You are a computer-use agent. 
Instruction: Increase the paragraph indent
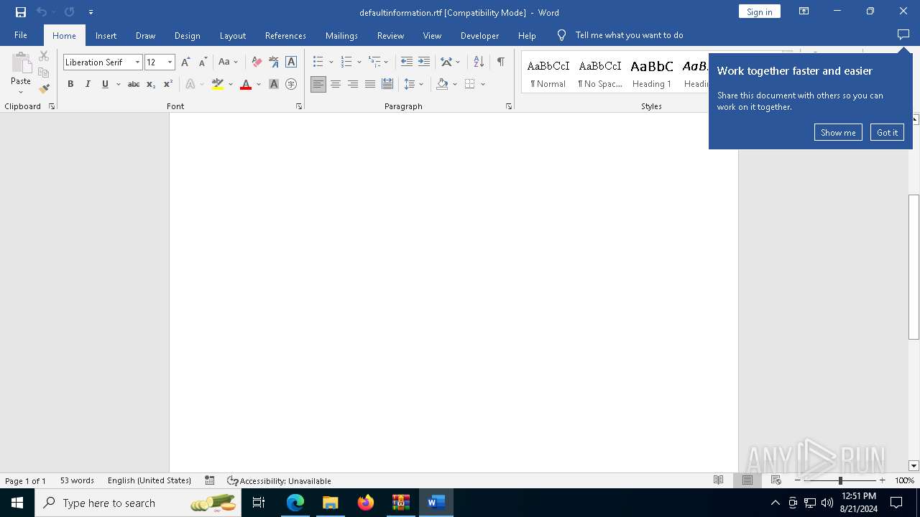(x=424, y=62)
